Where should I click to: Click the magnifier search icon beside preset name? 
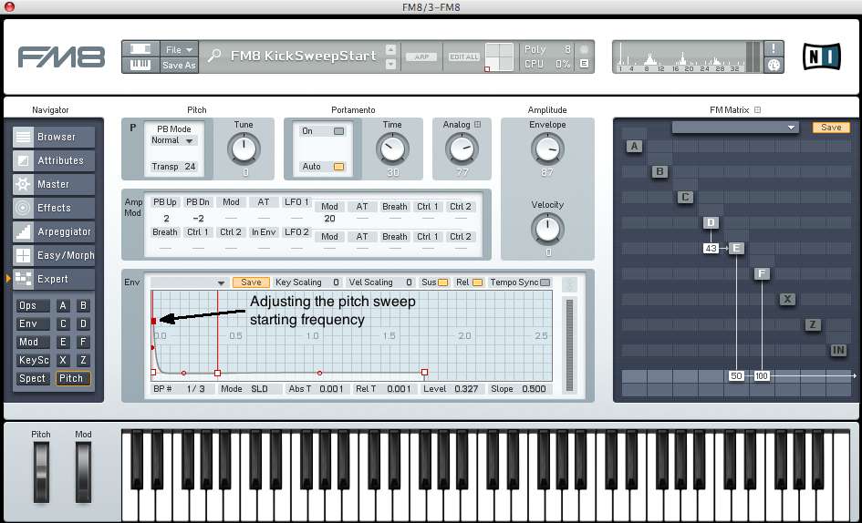click(x=214, y=56)
